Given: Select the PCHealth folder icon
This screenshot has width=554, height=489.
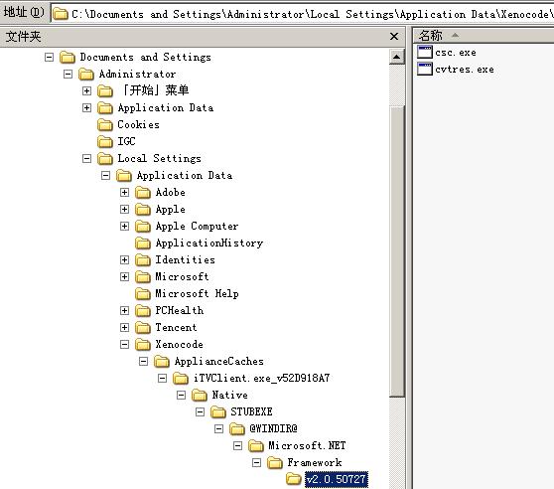Looking at the screenshot, I should pyautogui.click(x=143, y=311).
